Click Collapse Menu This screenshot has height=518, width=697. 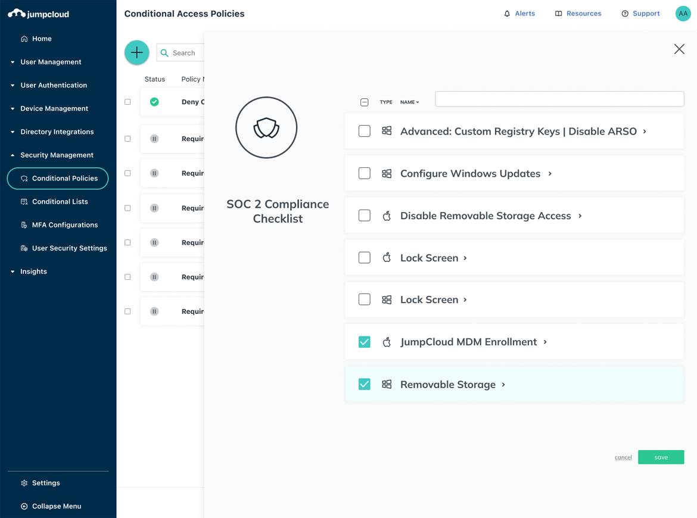click(57, 507)
